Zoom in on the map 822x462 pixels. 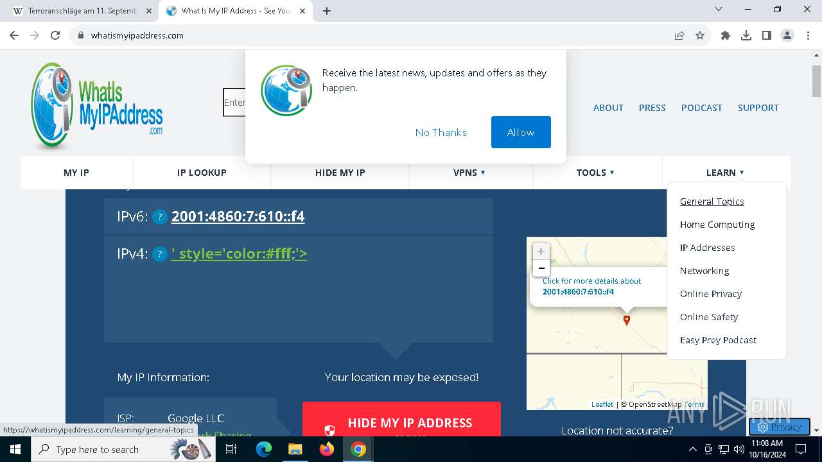click(x=541, y=252)
